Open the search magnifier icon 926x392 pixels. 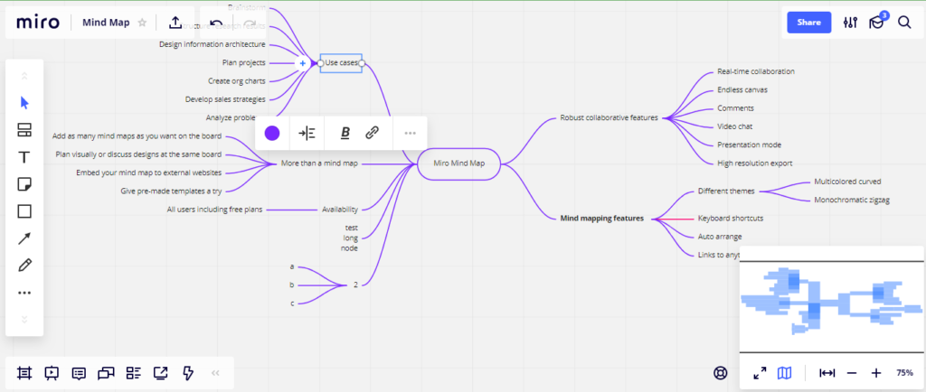[904, 23]
